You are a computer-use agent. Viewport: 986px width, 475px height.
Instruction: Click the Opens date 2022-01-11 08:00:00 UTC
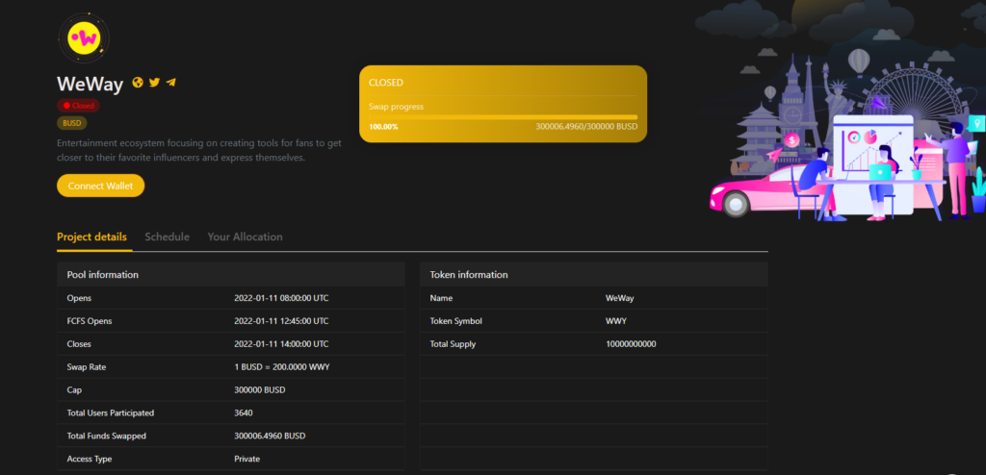(x=281, y=298)
